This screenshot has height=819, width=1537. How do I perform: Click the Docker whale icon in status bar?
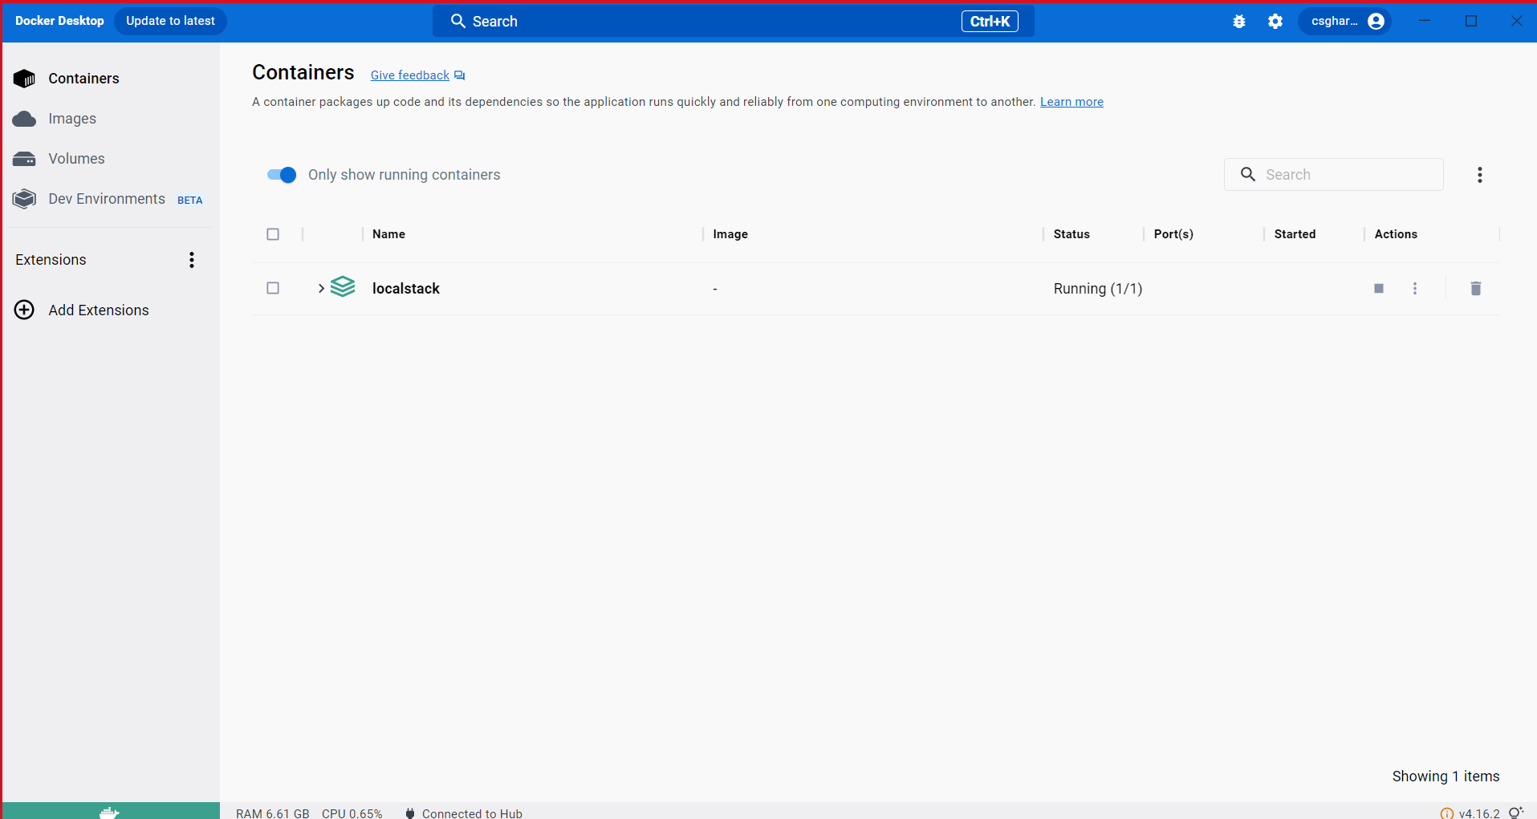pos(110,812)
